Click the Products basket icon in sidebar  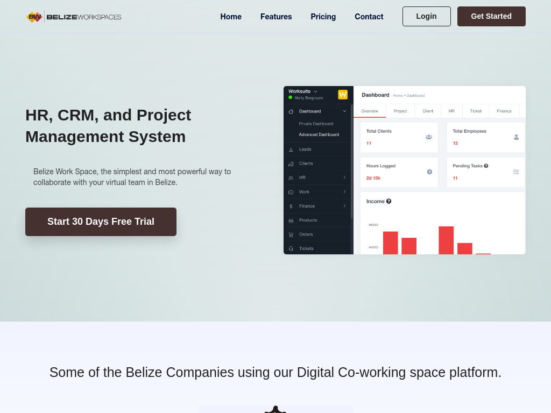pos(291,220)
